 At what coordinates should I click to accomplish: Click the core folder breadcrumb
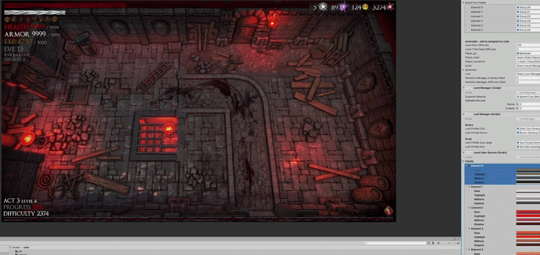tap(26, 247)
